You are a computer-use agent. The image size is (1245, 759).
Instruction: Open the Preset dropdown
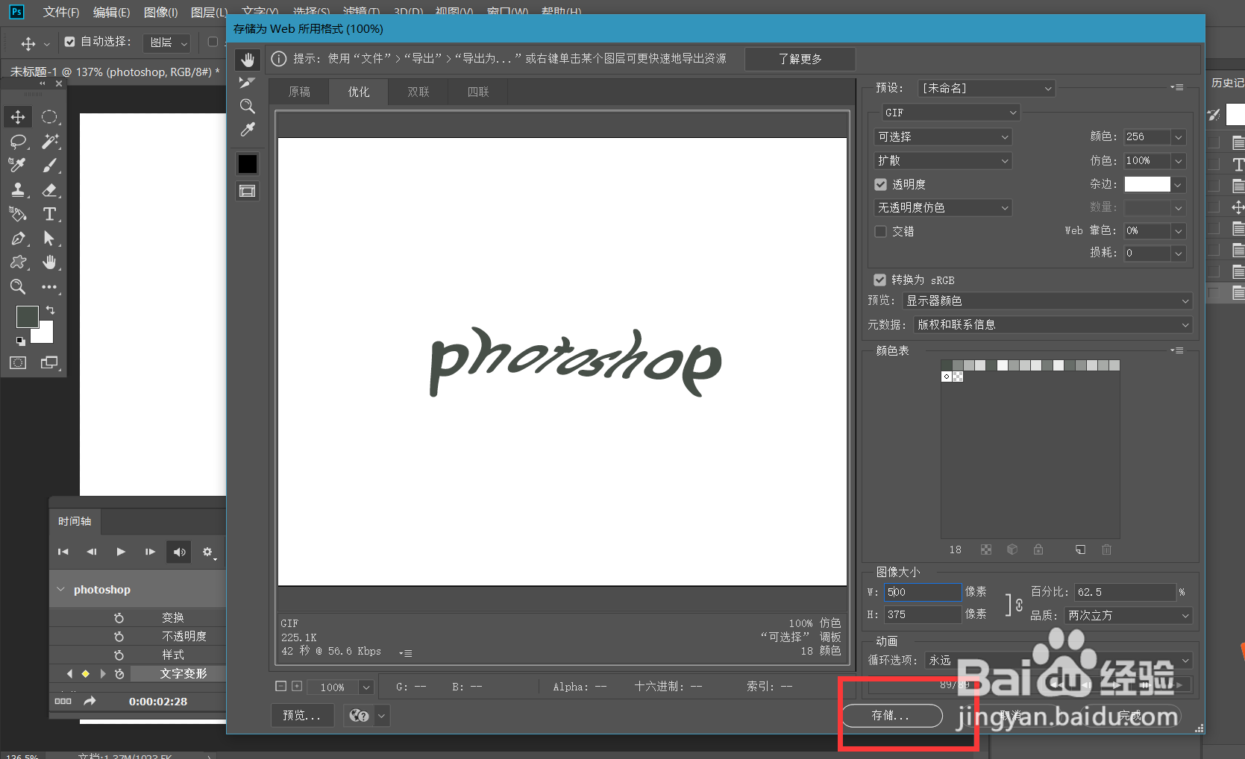985,88
